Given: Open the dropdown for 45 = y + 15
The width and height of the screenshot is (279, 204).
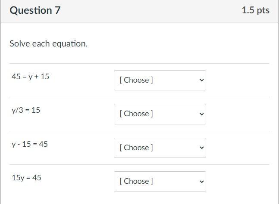Looking at the screenshot, I should tap(160, 80).
